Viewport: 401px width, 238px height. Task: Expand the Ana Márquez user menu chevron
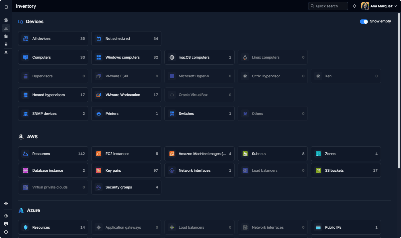[x=396, y=6]
